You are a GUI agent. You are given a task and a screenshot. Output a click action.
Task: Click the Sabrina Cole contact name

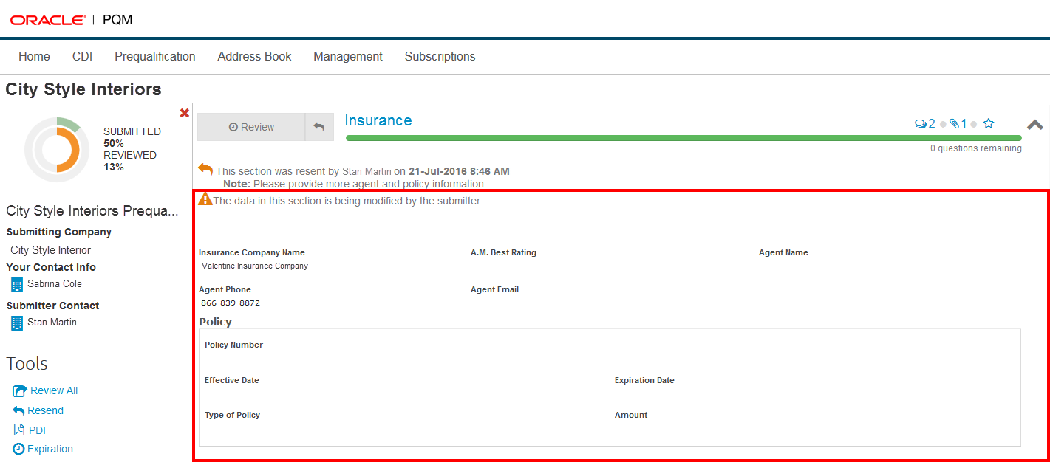[x=55, y=284]
